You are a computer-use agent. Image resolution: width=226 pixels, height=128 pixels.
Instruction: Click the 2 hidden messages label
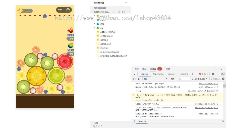click(215, 79)
